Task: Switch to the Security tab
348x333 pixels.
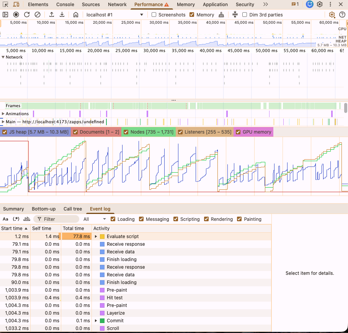Action: pyautogui.click(x=245, y=5)
